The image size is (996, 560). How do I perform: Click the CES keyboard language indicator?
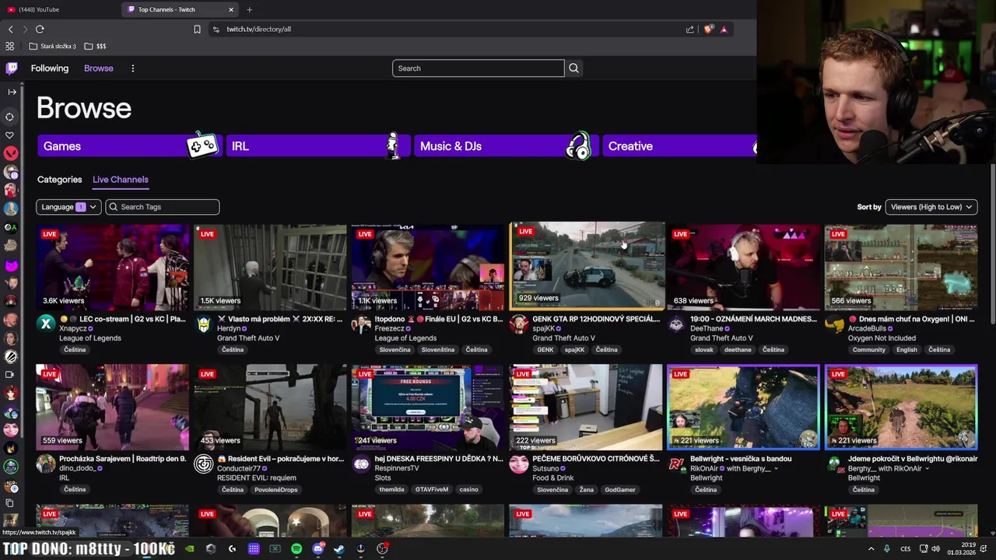[x=906, y=549]
